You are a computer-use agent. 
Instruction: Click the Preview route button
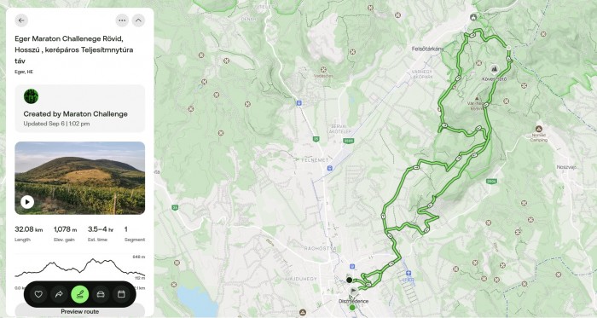pyautogui.click(x=80, y=311)
